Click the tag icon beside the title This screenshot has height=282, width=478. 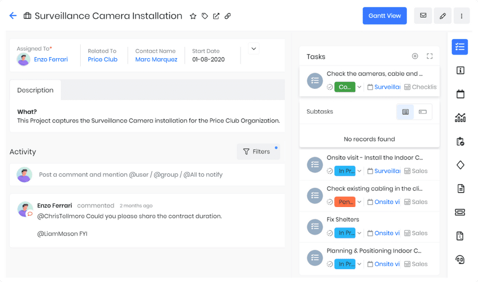coord(205,16)
